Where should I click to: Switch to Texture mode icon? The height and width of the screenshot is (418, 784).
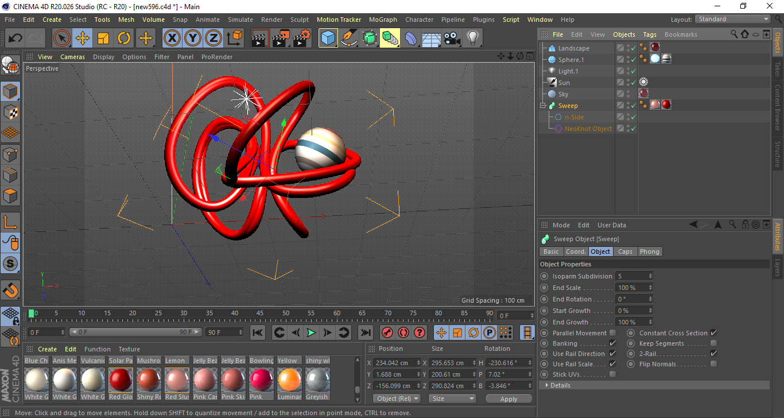(x=10, y=111)
